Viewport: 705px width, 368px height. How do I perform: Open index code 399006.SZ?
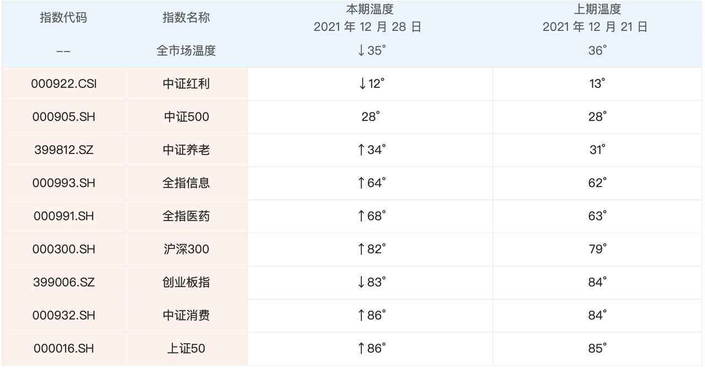pos(64,282)
